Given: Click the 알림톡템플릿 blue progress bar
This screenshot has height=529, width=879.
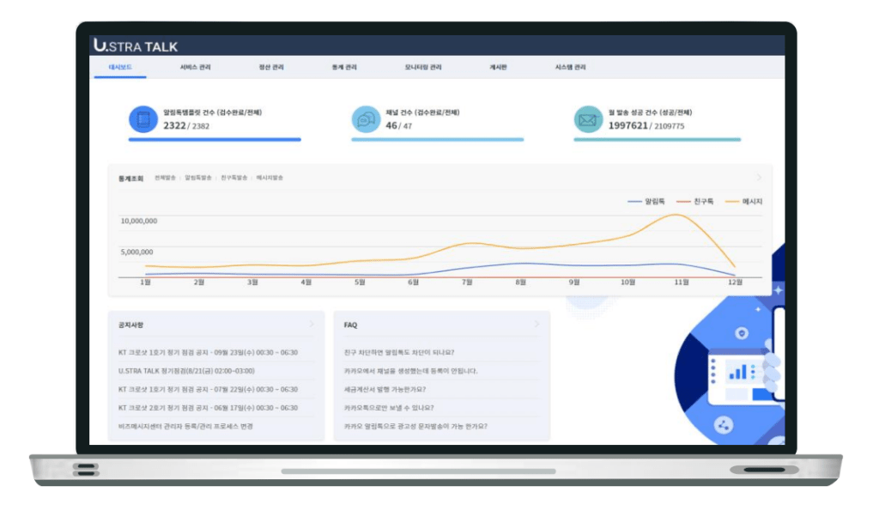Looking at the screenshot, I should pyautogui.click(x=215, y=139).
